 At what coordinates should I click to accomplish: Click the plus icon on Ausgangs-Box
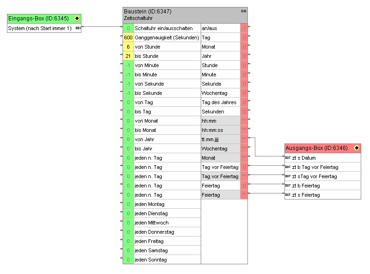pos(357,148)
